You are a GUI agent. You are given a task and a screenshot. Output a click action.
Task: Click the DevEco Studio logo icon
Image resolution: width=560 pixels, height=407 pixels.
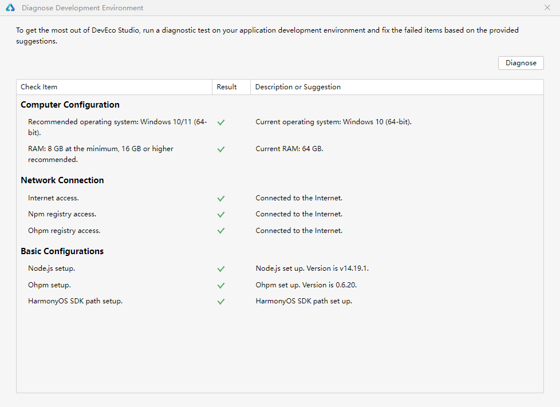(x=10, y=7)
